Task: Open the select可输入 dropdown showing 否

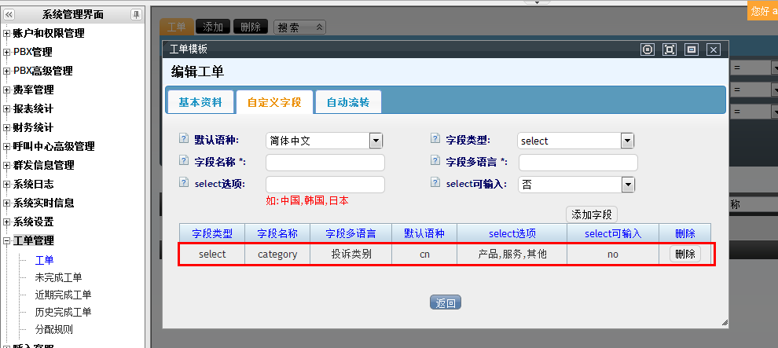Action: 627,185
